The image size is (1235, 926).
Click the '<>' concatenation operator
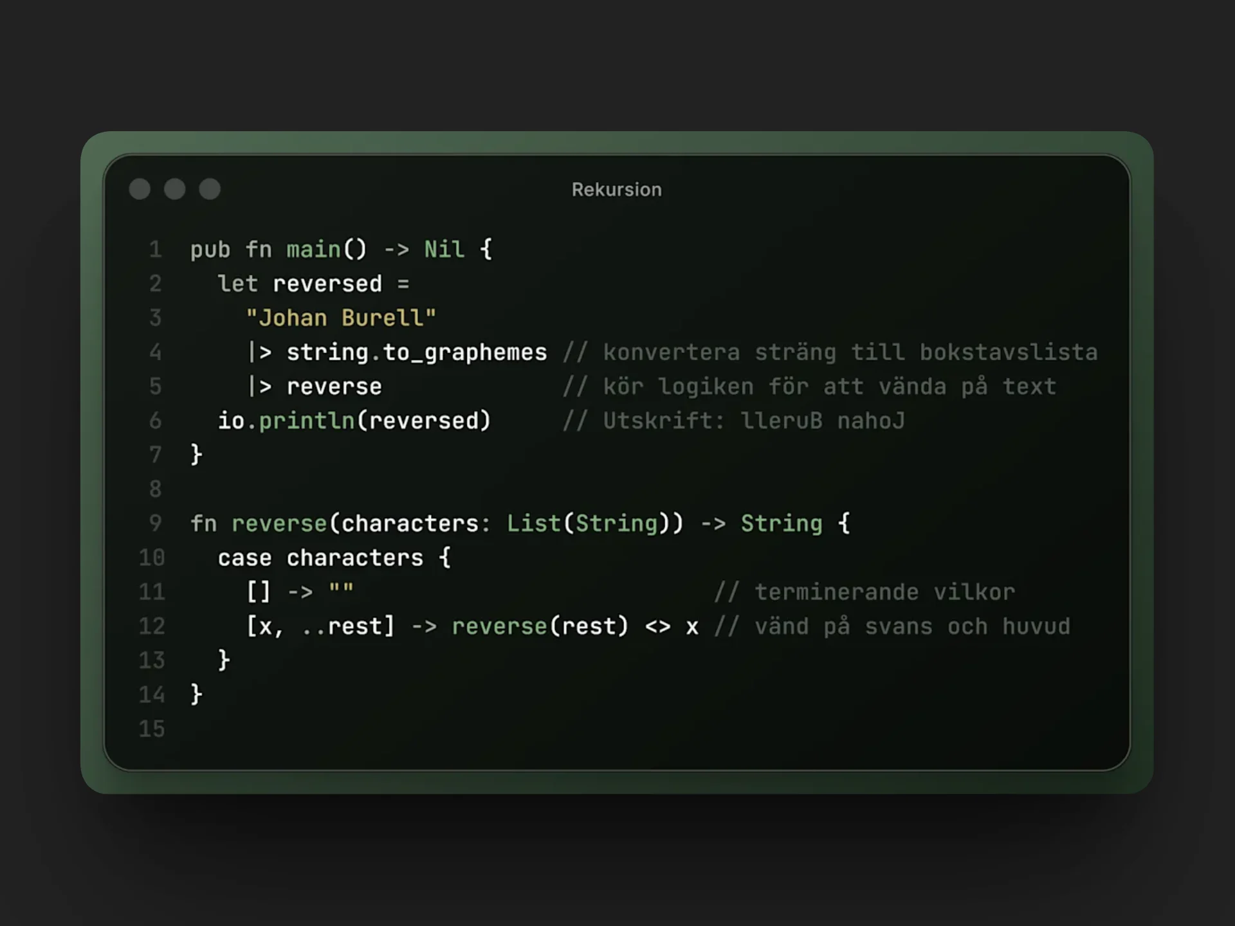[x=657, y=626]
